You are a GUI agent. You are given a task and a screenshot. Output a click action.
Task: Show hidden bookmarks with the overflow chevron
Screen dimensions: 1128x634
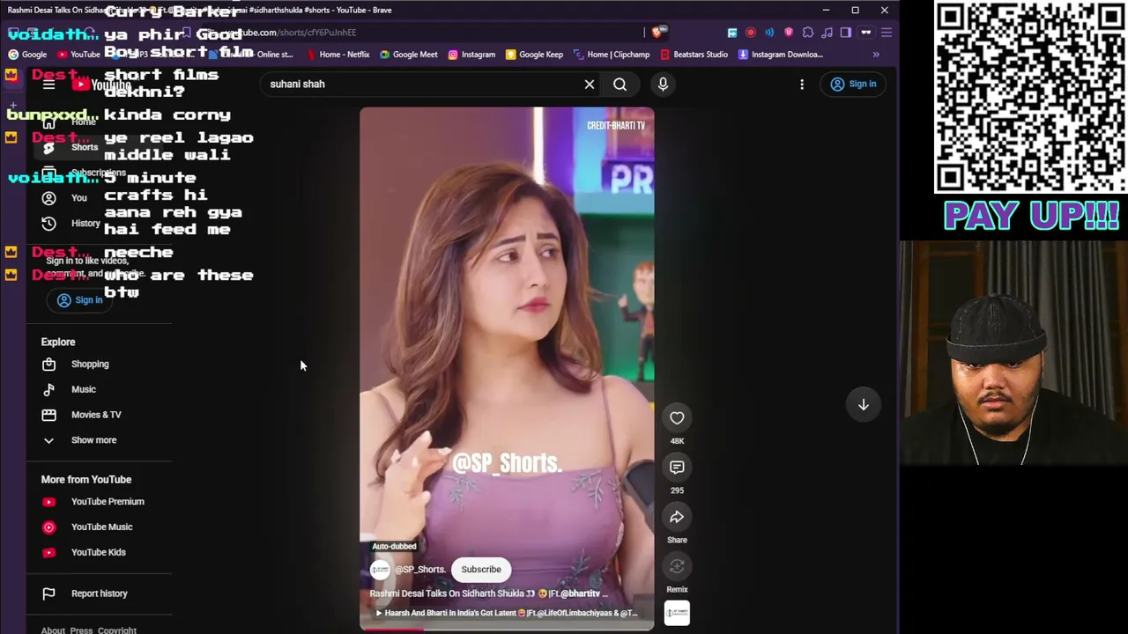(x=876, y=55)
